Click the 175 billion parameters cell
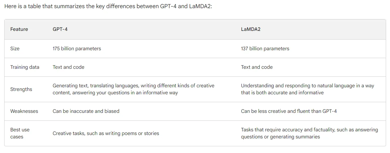390x153 pixels. 77,49
